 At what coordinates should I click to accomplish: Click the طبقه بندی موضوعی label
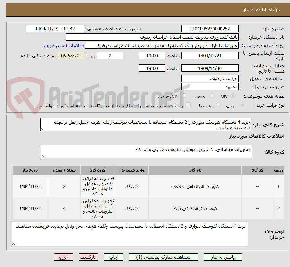click(264, 96)
